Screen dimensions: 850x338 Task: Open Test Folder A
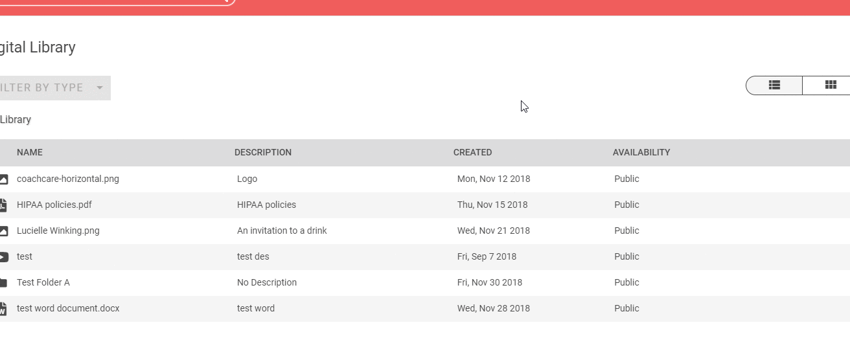click(x=43, y=283)
